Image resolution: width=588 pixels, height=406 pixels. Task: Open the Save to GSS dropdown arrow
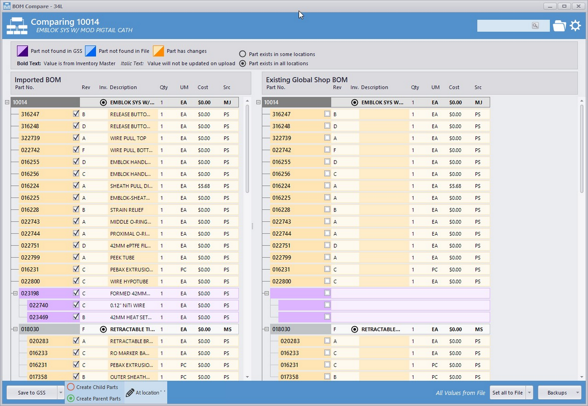pyautogui.click(x=61, y=393)
